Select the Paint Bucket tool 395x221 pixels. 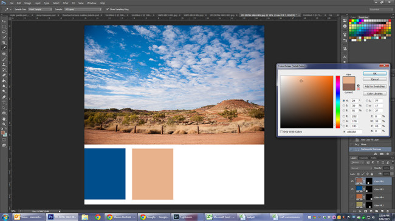4,81
